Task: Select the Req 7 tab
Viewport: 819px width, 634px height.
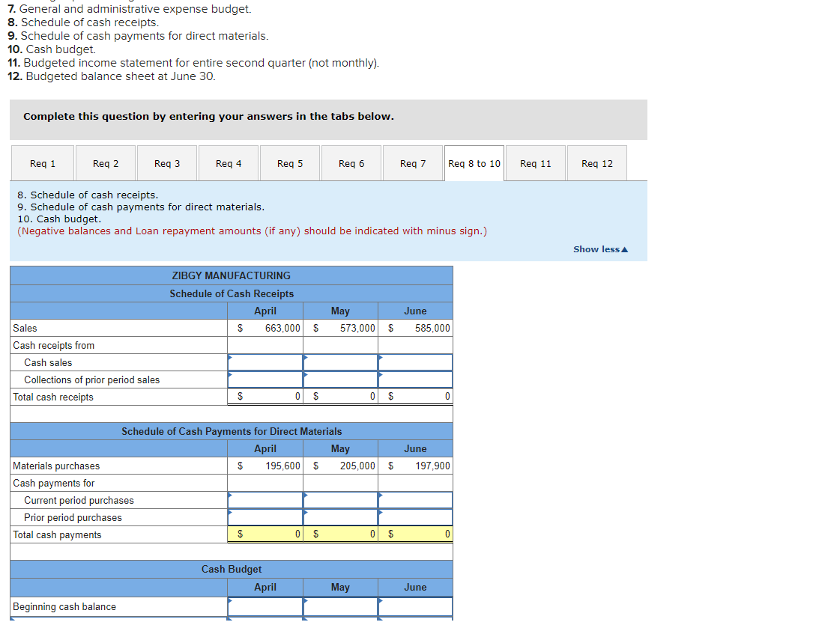Action: coord(413,163)
